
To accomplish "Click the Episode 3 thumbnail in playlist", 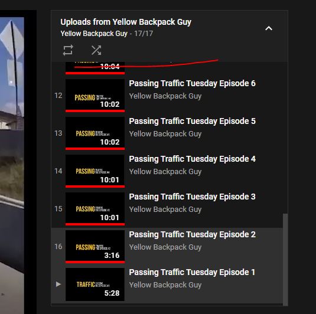I will pyautogui.click(x=95, y=209).
